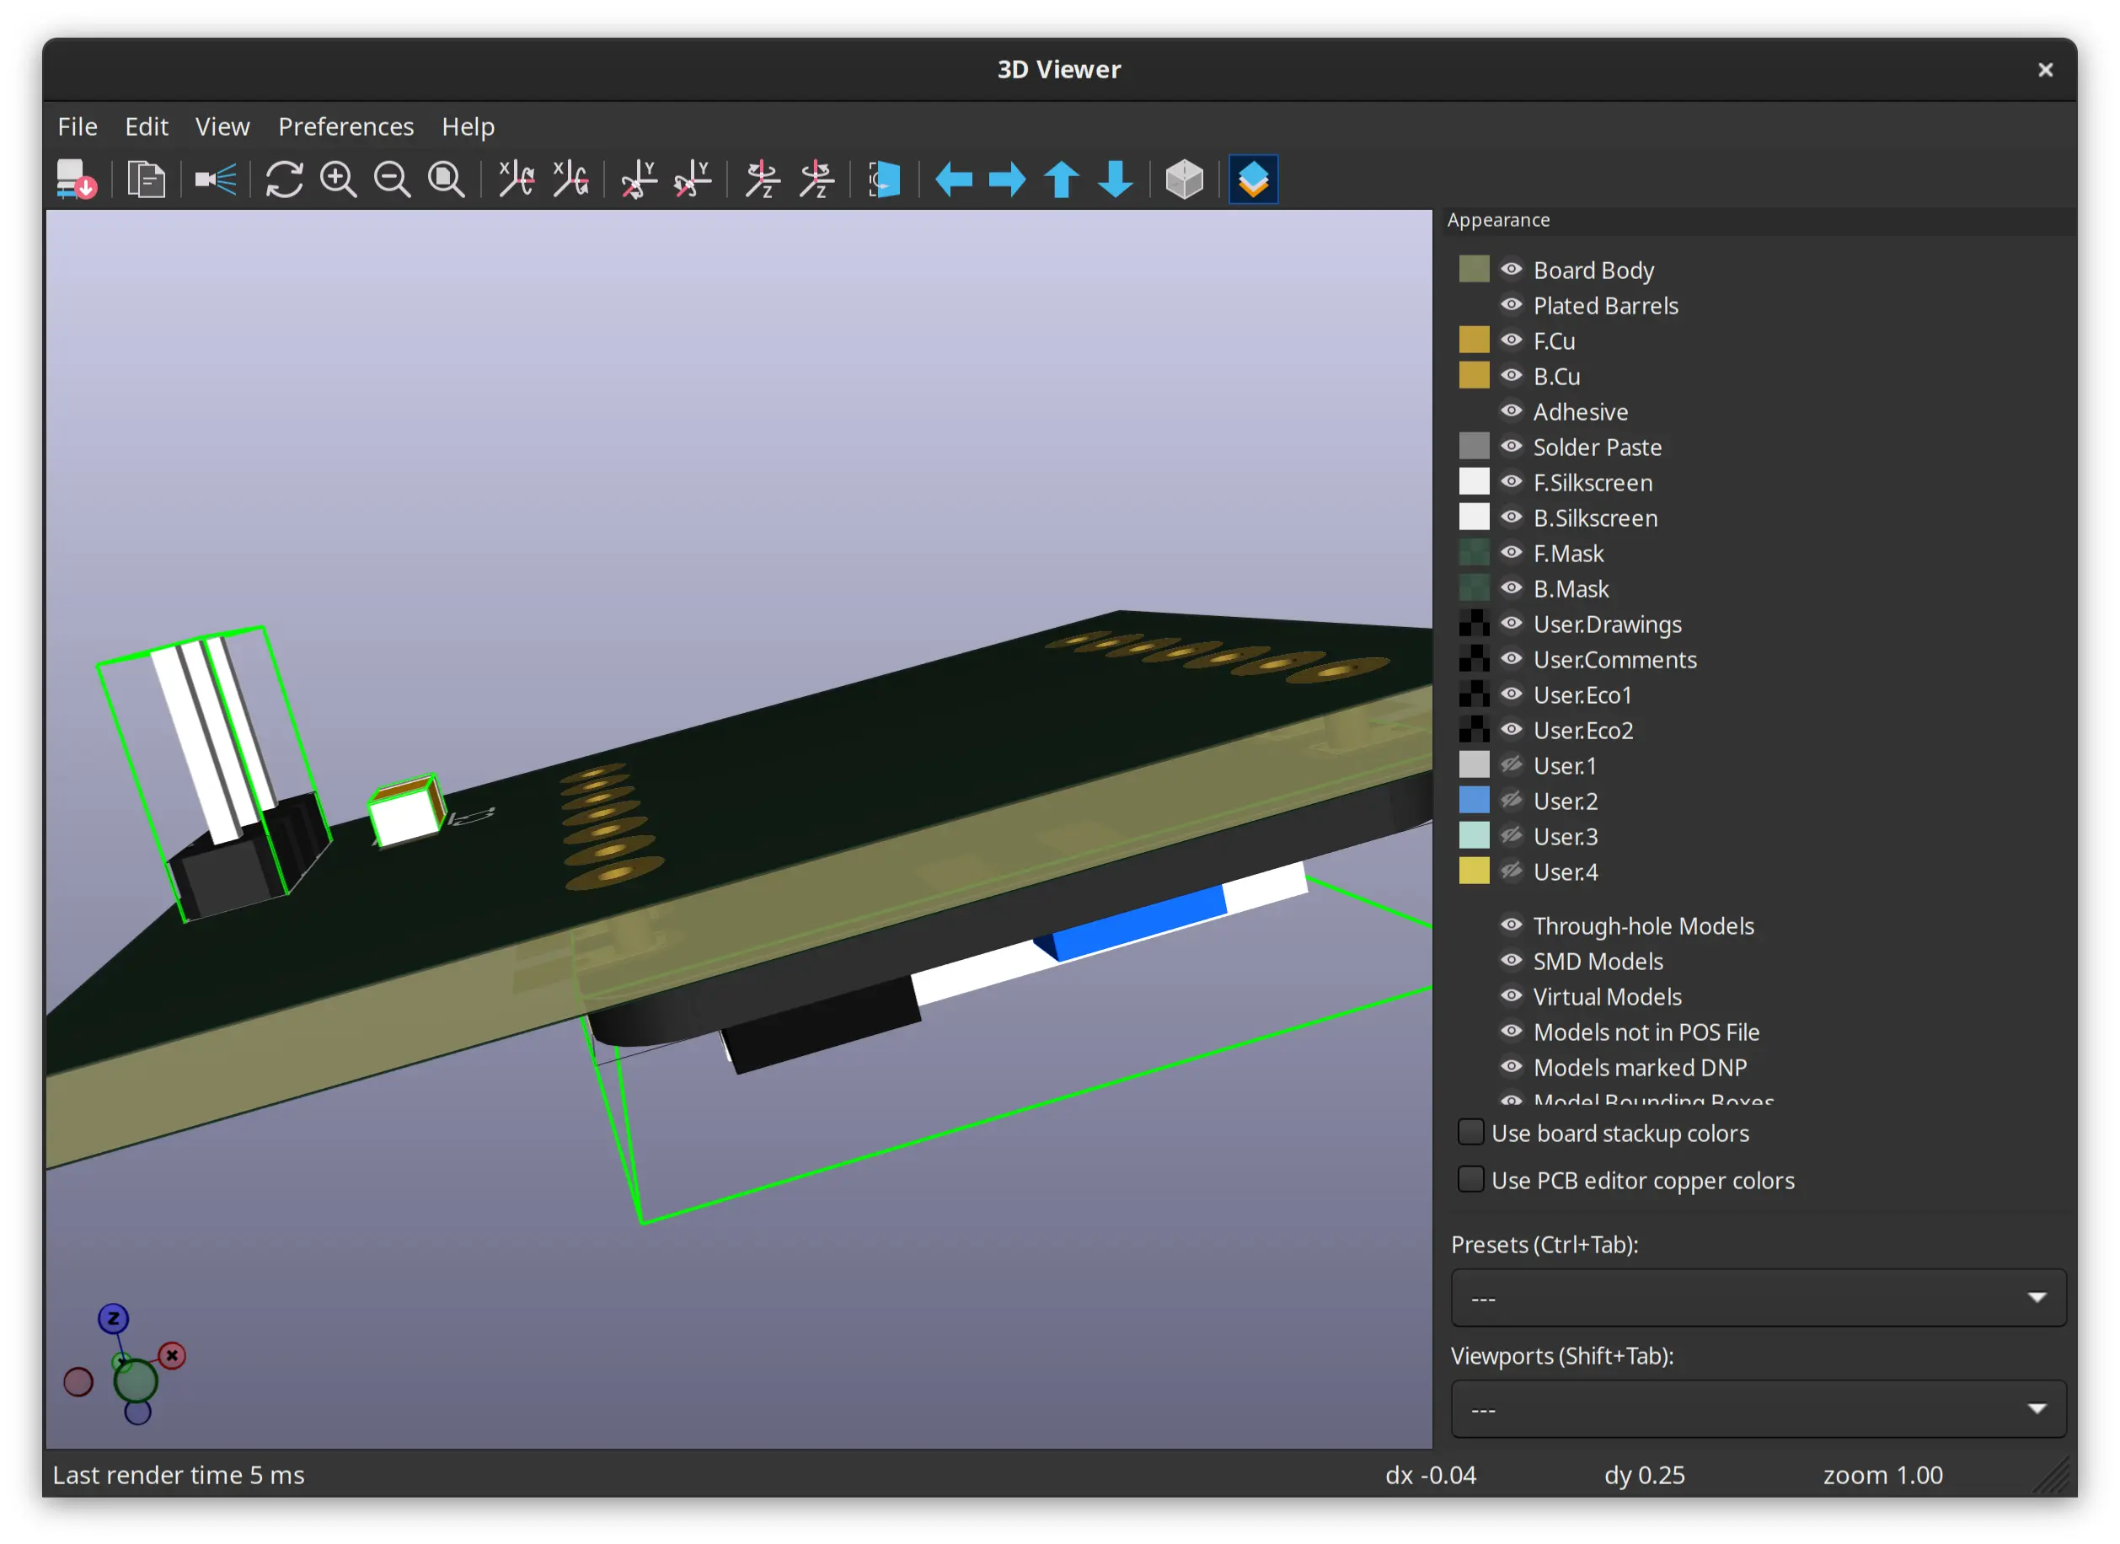Image resolution: width=2120 pixels, height=1544 pixels.
Task: Click the F.Cu color swatch
Action: (x=1474, y=340)
